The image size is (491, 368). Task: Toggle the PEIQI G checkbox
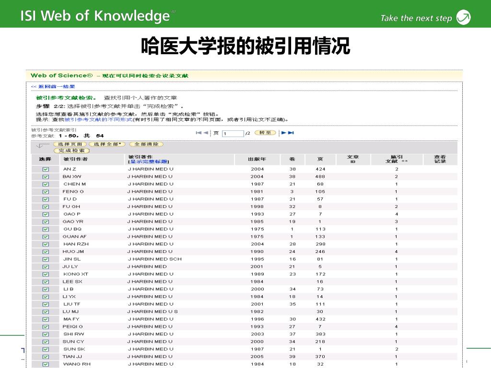coord(46,327)
